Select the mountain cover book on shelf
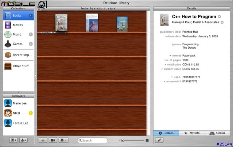Image resolution: width=233 pixels, height=147 pixels. [x=92, y=23]
